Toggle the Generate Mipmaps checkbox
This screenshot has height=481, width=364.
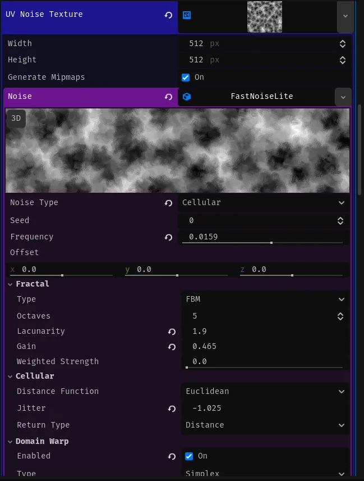[186, 78]
